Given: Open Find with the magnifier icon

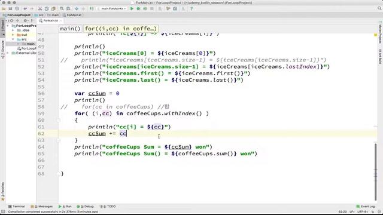Looking at the screenshot, I should 62,9.
